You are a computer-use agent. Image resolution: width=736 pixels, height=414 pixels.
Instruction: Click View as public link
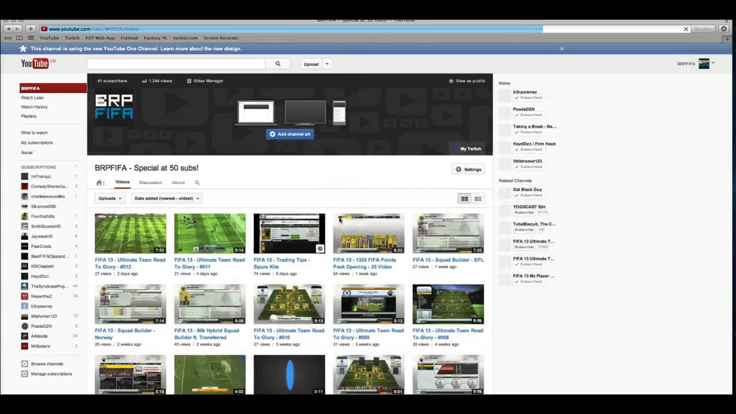pyautogui.click(x=467, y=81)
